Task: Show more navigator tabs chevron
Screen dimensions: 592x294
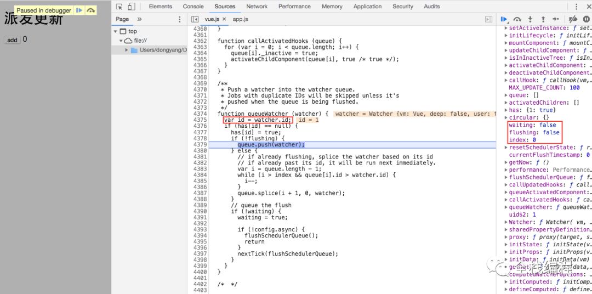Action: [x=139, y=19]
